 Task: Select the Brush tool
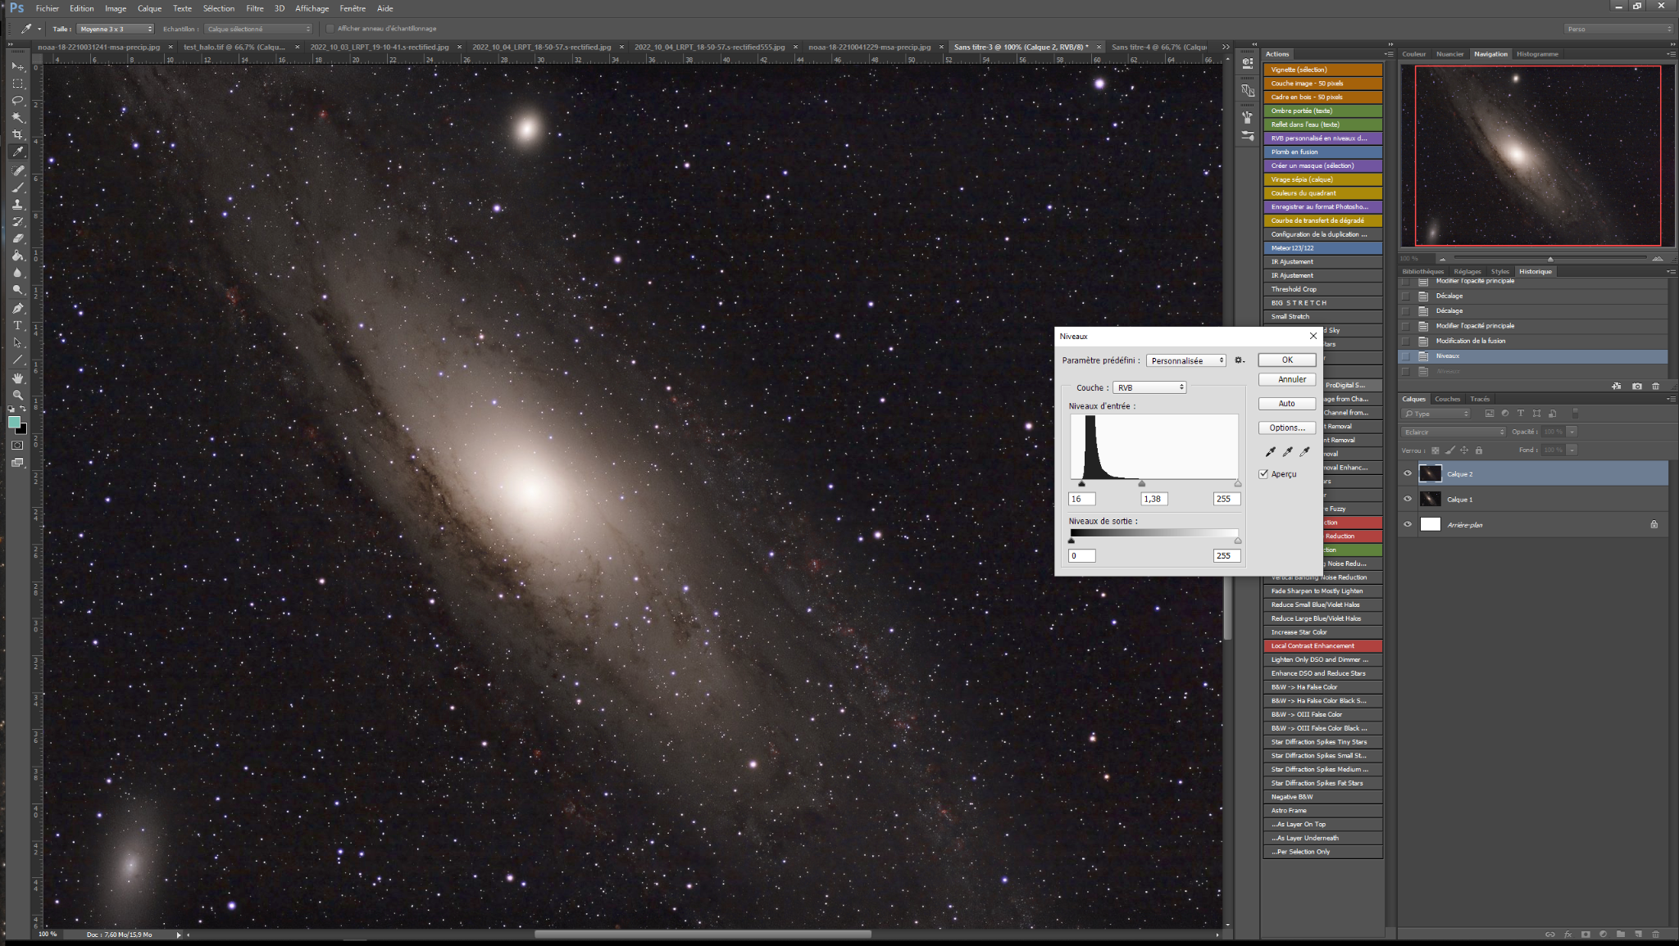pyautogui.click(x=17, y=188)
